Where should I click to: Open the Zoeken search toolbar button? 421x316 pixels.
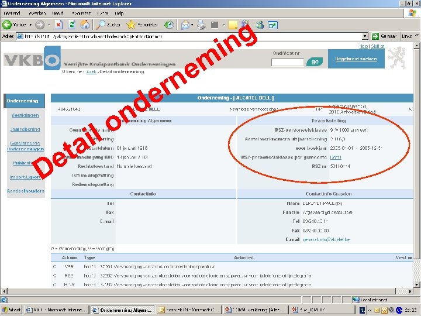109,25
